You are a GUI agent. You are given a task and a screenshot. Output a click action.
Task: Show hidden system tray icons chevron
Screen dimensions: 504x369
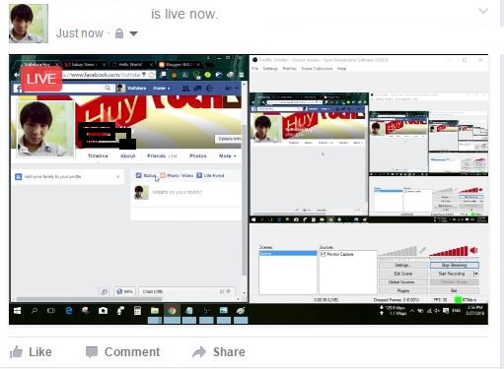point(412,310)
